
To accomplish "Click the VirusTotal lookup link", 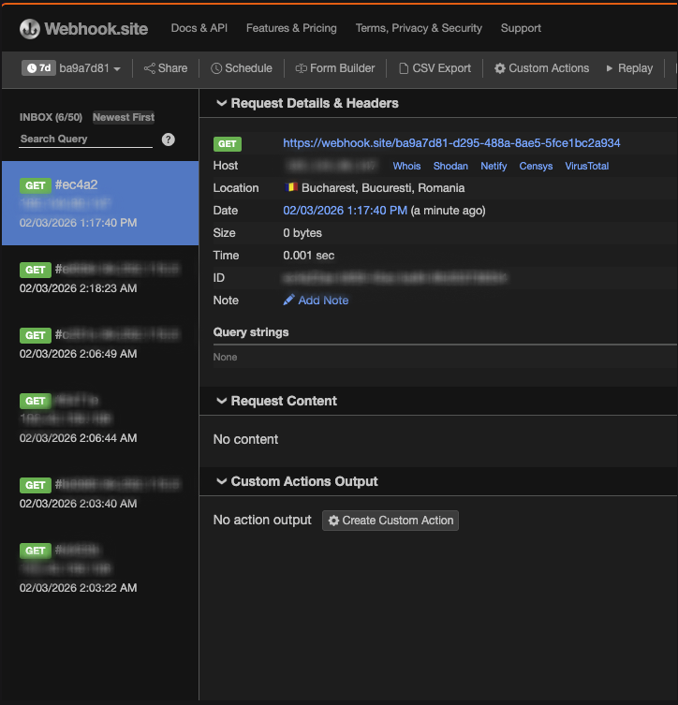I will pyautogui.click(x=587, y=166).
